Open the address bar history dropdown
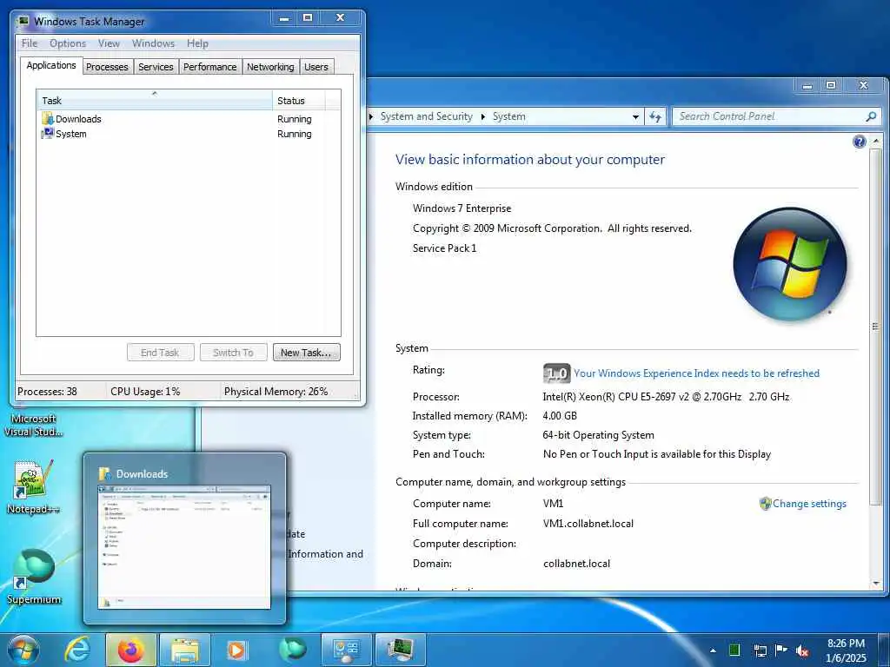Screen dimensions: 890x667 click(x=635, y=117)
